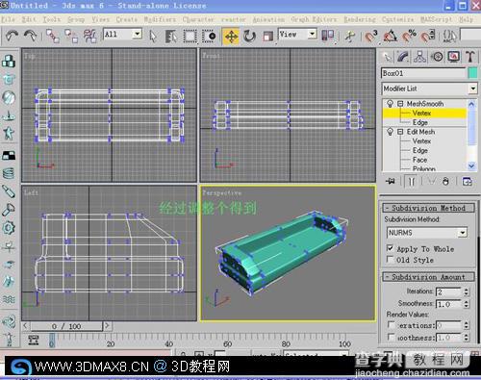
Task: Click the Use Pivot Point Center icon
Action: point(328,36)
